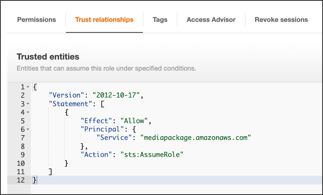Image resolution: width=323 pixels, height=195 pixels.
Task: Collapse the Statement array fold arrow on line 3
Action: (x=28, y=104)
